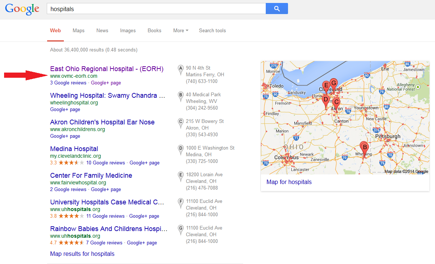
Task: Click Columbus label on the map
Action: click(286, 157)
